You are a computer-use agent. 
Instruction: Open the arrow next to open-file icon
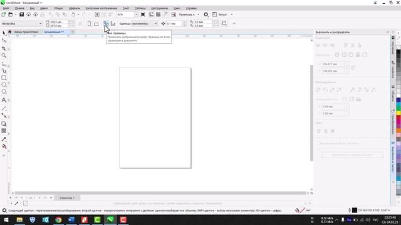(x=15, y=14)
